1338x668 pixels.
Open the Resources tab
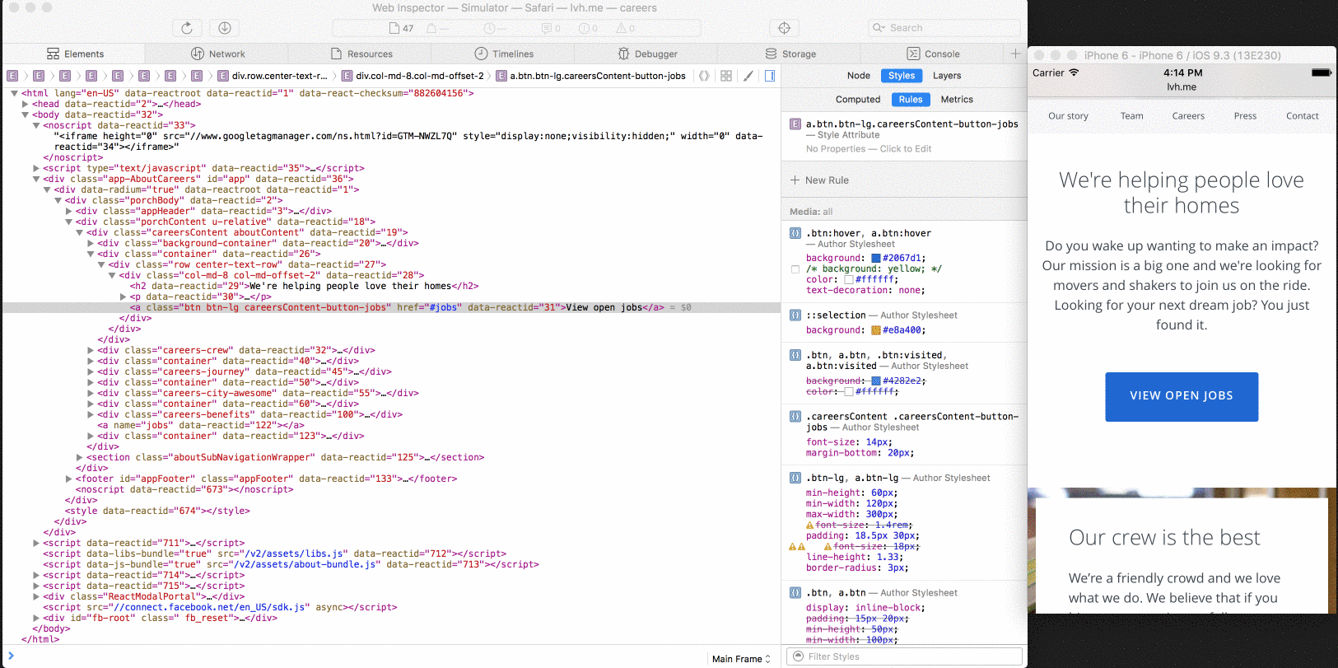pyautogui.click(x=361, y=54)
